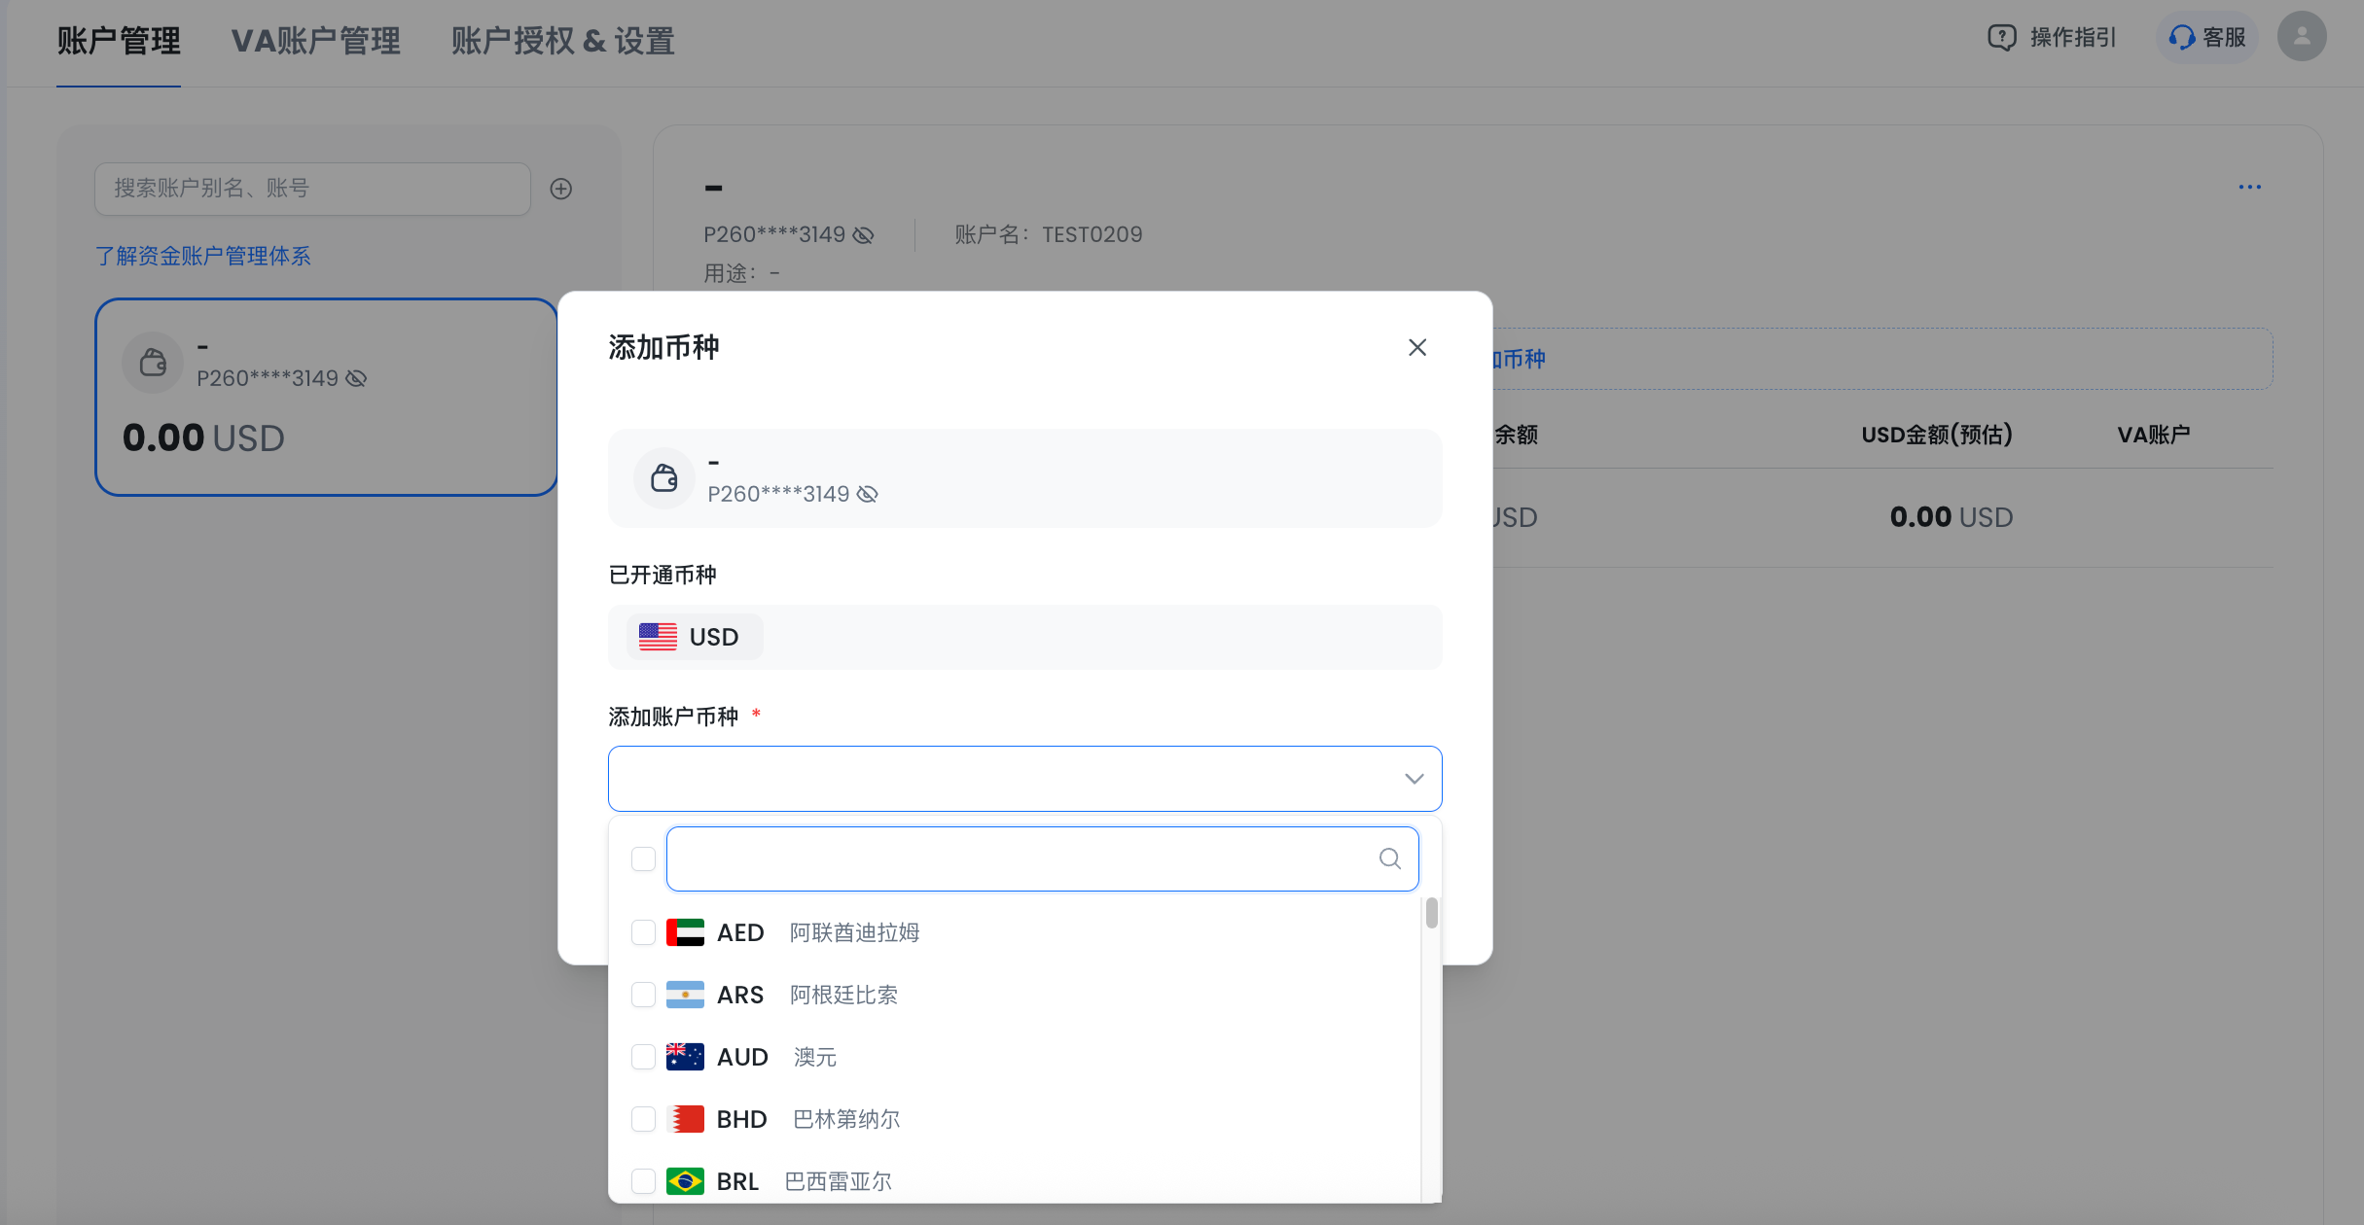Click the 0.00 USD amount in the table

1951,517
